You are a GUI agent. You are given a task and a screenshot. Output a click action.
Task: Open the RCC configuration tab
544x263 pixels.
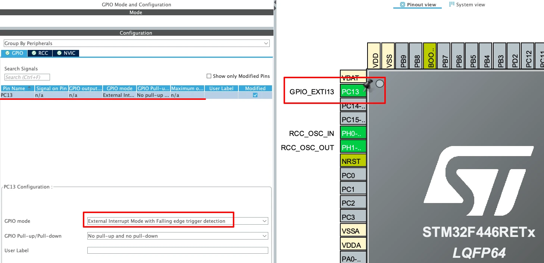pyautogui.click(x=40, y=53)
